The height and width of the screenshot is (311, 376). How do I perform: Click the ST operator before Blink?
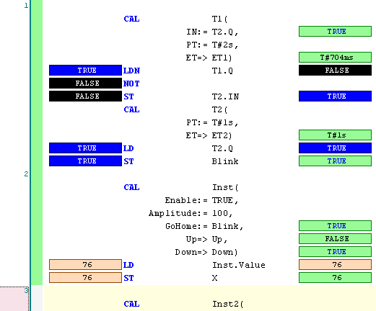128,161
